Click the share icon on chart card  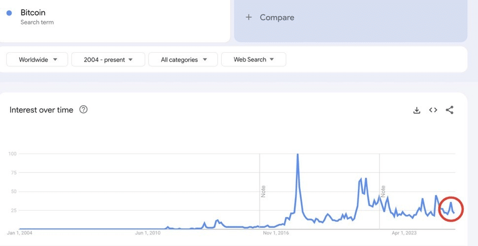point(449,110)
